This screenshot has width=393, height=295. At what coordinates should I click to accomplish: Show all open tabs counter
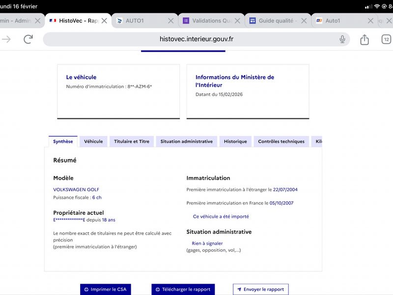(387, 39)
